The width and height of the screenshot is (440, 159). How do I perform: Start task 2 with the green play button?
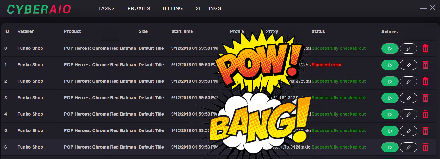point(390,81)
